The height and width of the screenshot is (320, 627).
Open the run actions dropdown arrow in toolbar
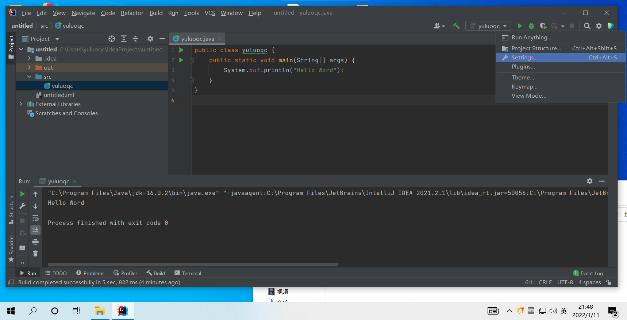[563, 26]
